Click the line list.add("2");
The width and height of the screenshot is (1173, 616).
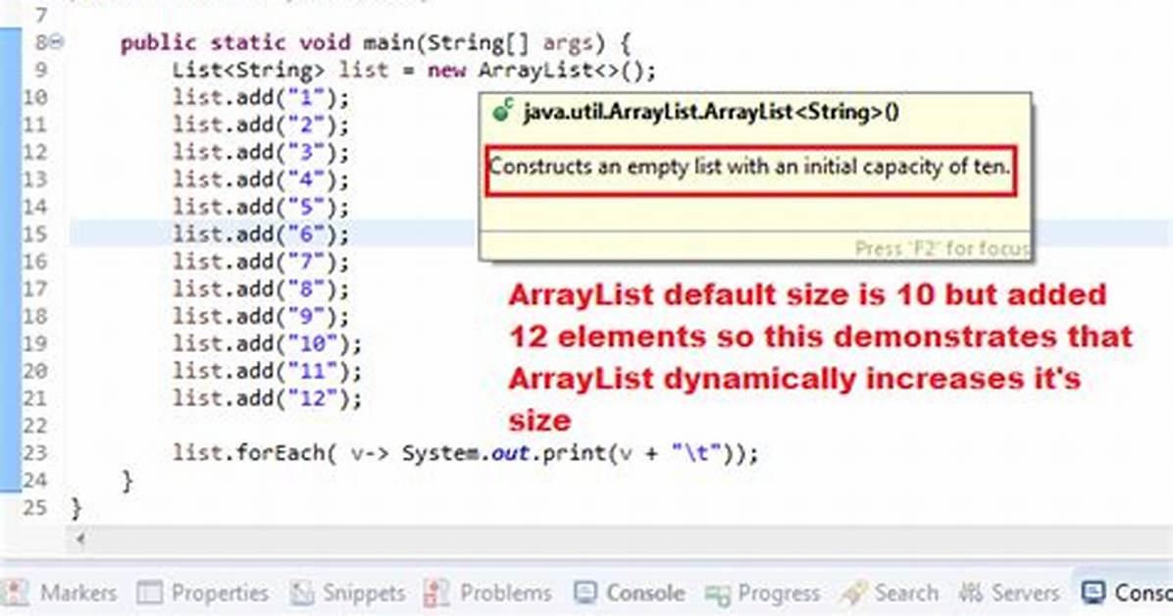pos(260,125)
